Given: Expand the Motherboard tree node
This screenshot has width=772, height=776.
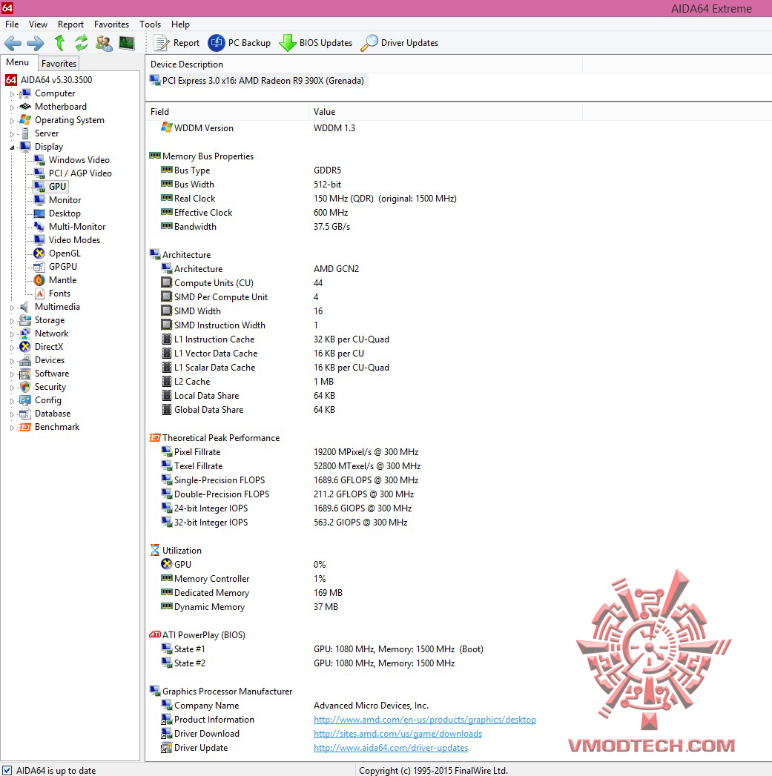Looking at the screenshot, I should (12, 107).
